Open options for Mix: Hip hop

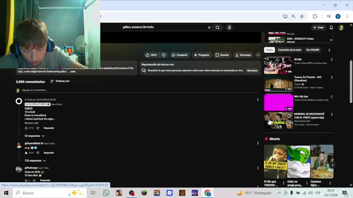pos(331,97)
